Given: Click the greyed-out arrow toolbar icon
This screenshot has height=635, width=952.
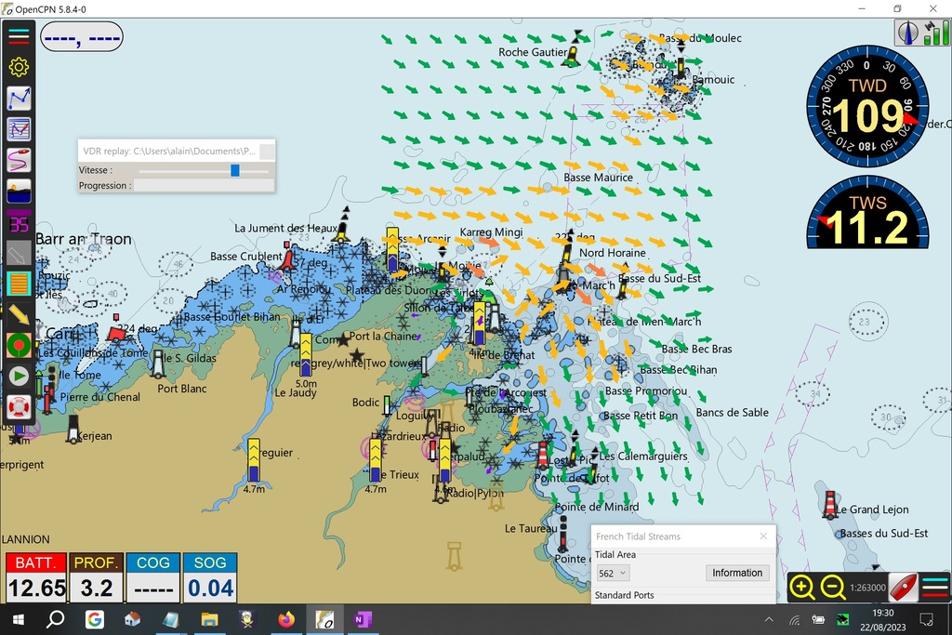Looking at the screenshot, I should [19, 254].
